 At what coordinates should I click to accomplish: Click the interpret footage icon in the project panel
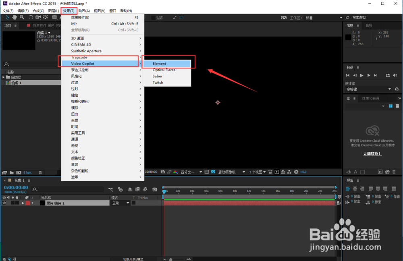(4, 173)
